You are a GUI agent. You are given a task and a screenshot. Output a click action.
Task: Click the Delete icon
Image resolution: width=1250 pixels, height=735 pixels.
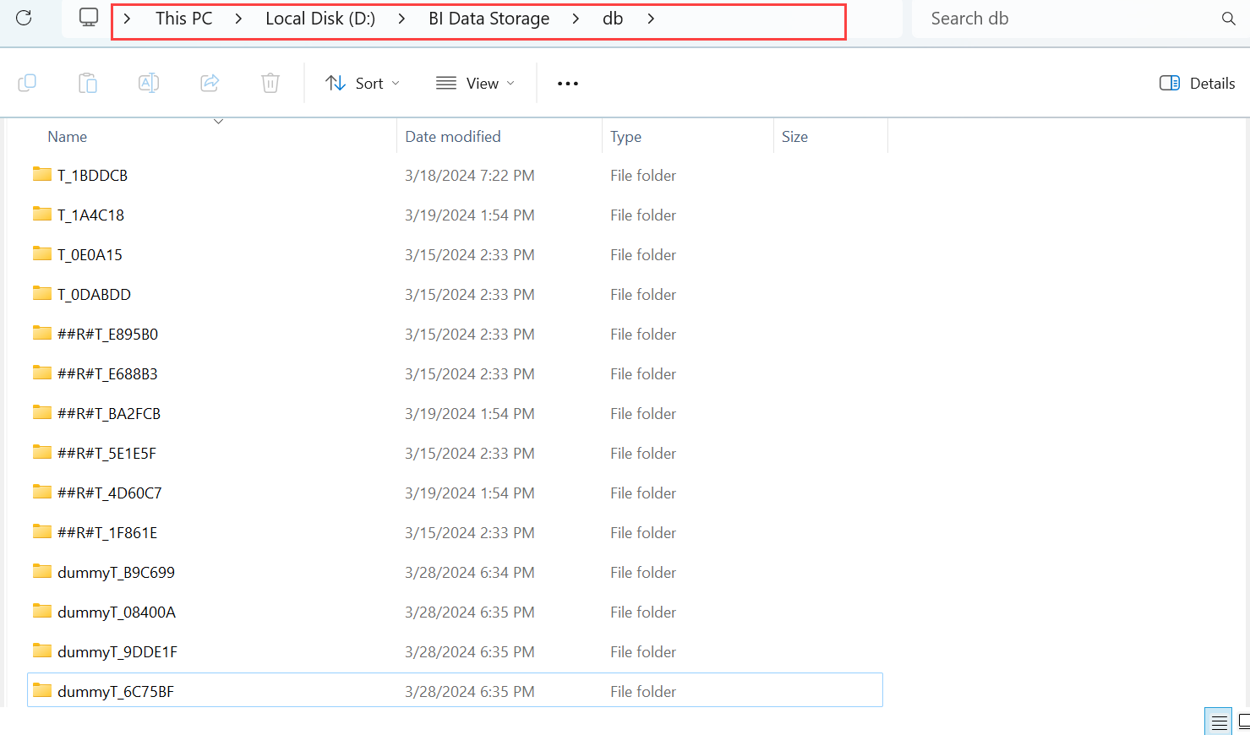(270, 82)
